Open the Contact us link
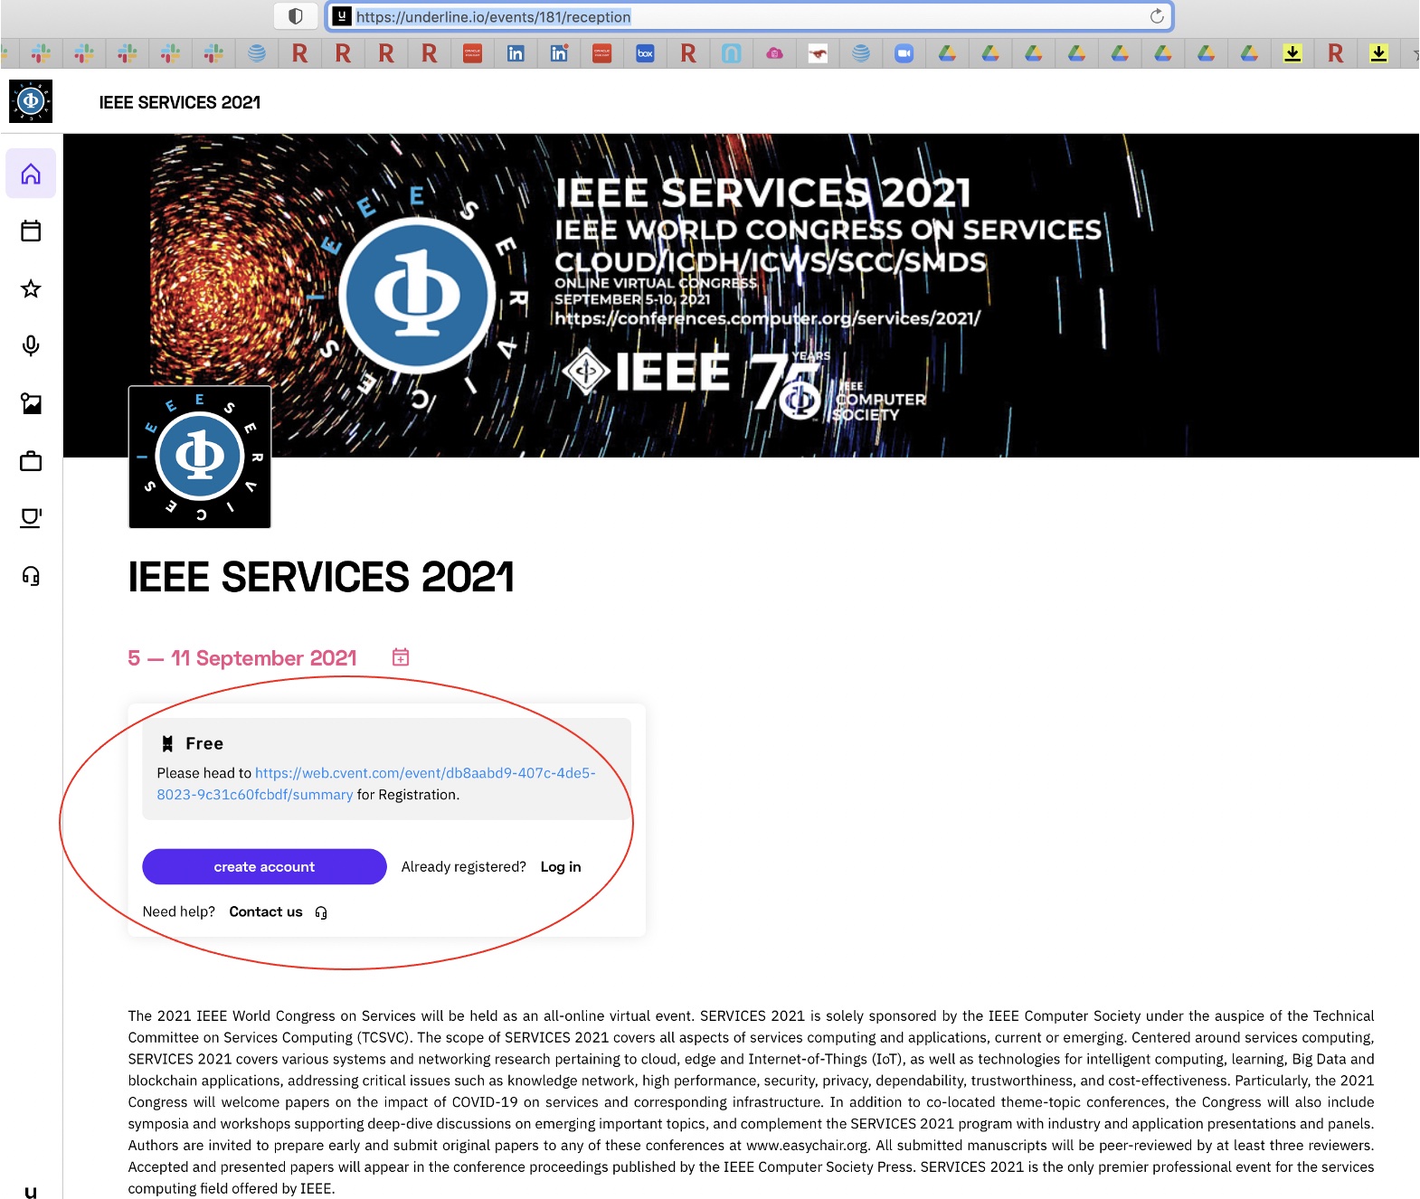This screenshot has height=1199, width=1420. pos(266,911)
